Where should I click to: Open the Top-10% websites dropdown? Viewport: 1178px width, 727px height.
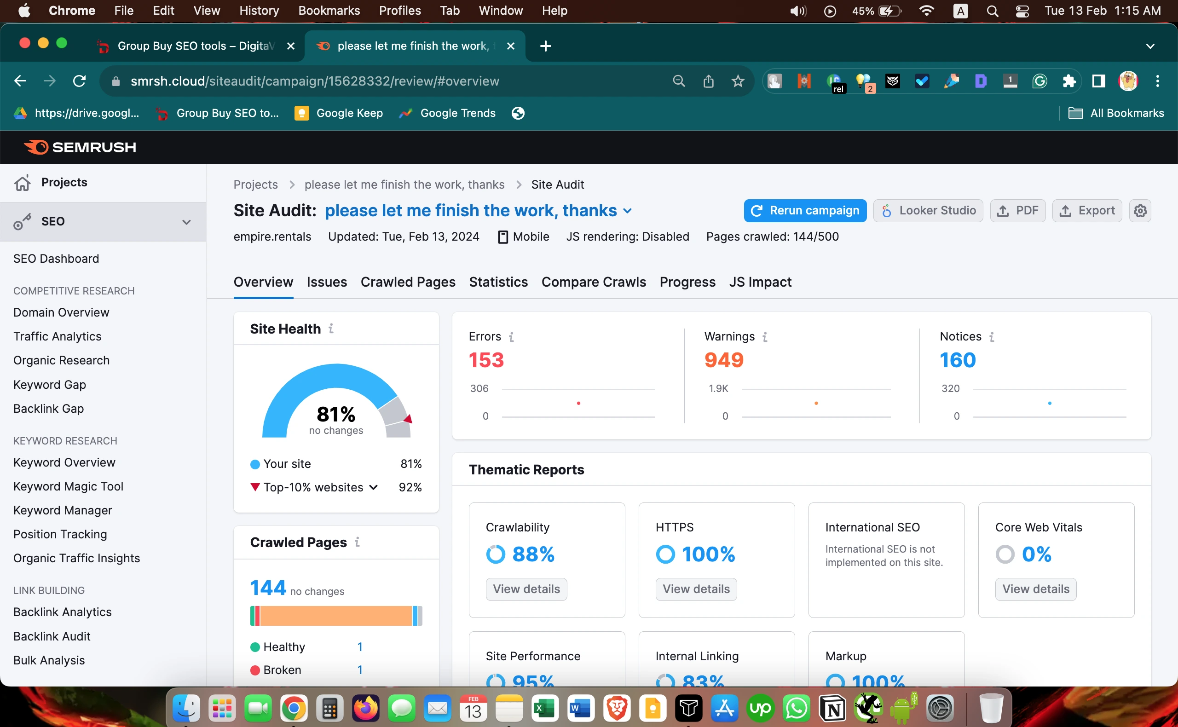point(374,488)
